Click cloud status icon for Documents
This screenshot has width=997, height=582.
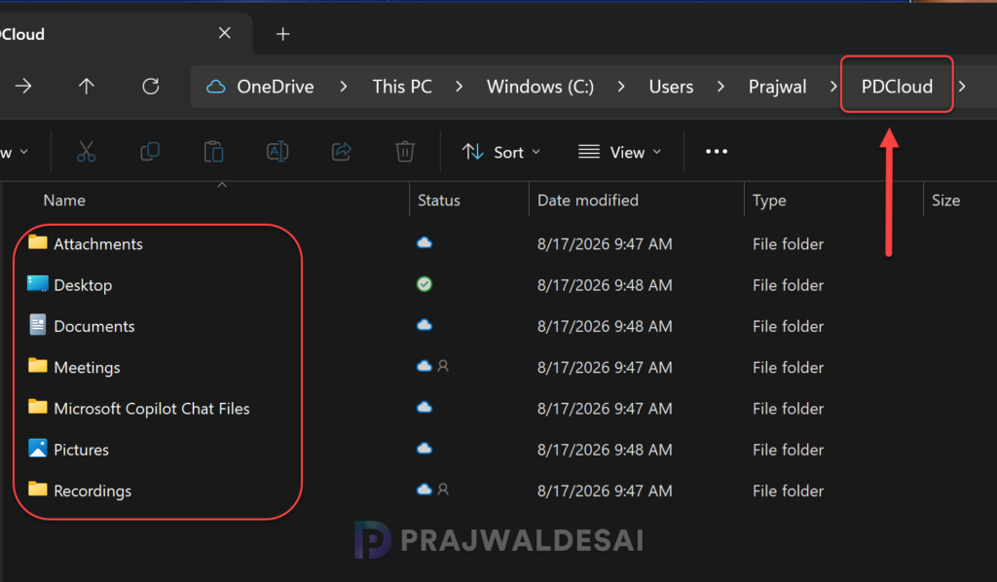tap(425, 325)
